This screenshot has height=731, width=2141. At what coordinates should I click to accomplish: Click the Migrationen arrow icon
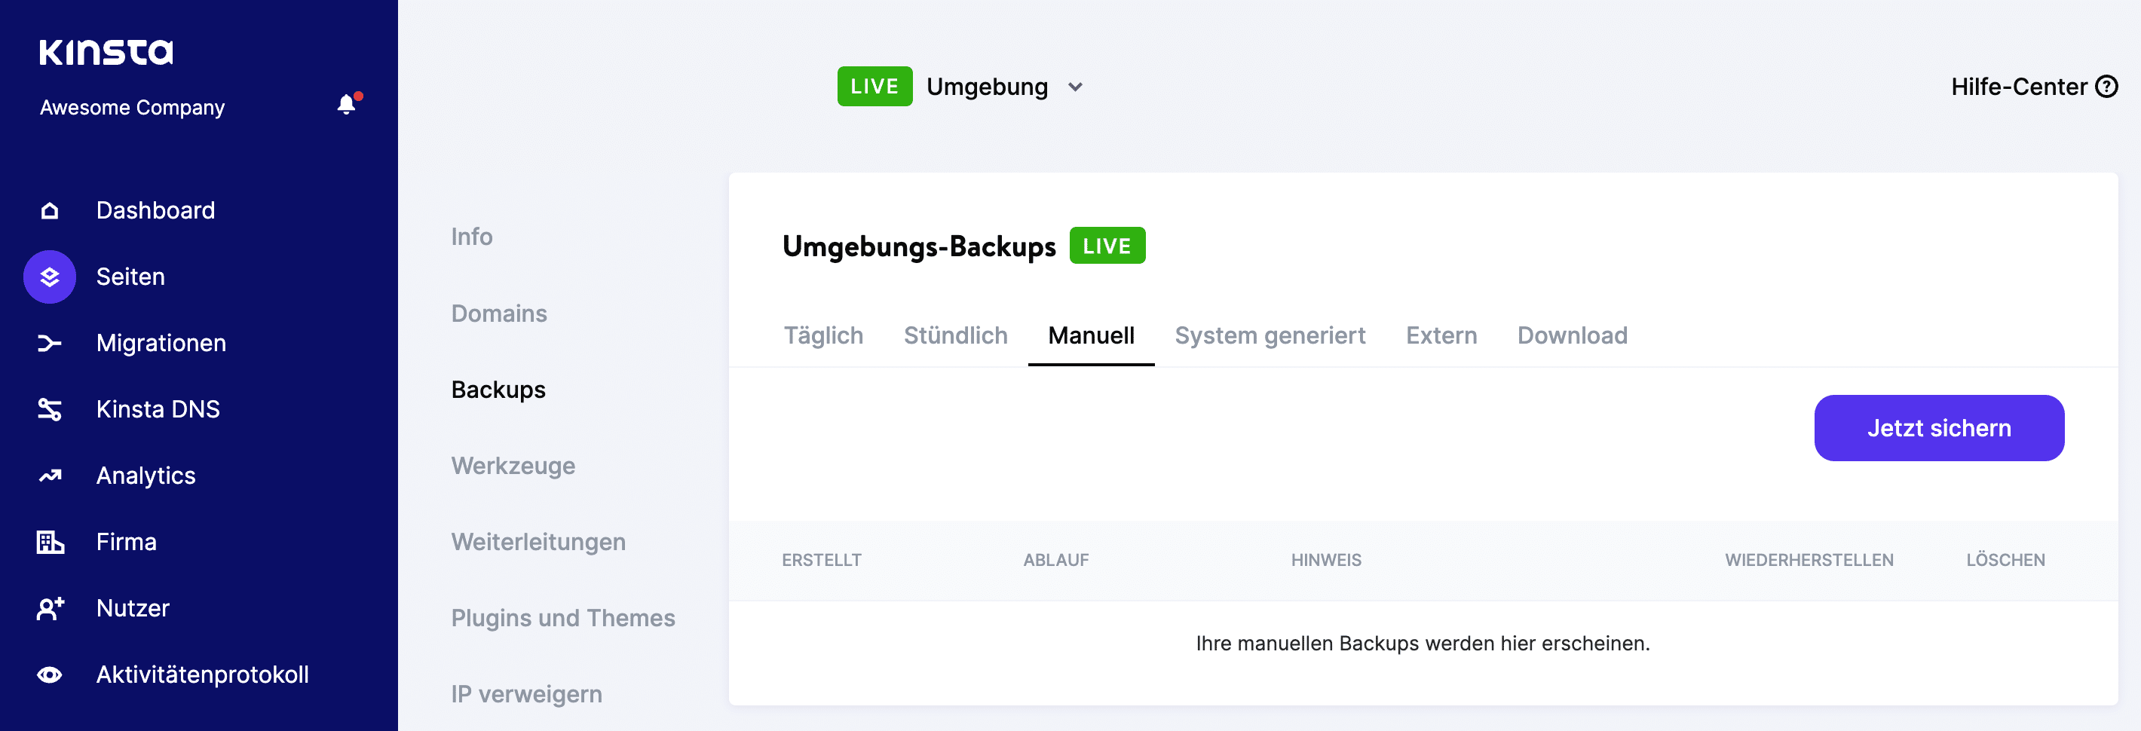[50, 343]
